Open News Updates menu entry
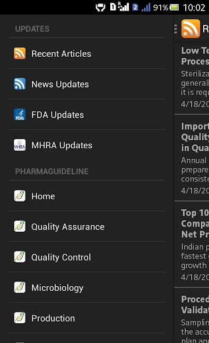 click(x=87, y=84)
